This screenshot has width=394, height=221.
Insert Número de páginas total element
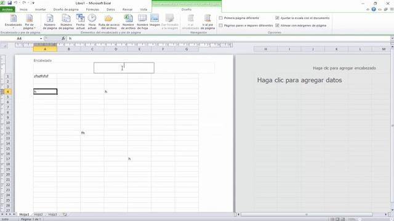(x=66, y=22)
